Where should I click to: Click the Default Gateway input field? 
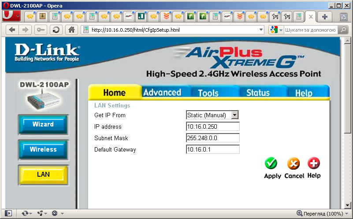click(x=213, y=149)
